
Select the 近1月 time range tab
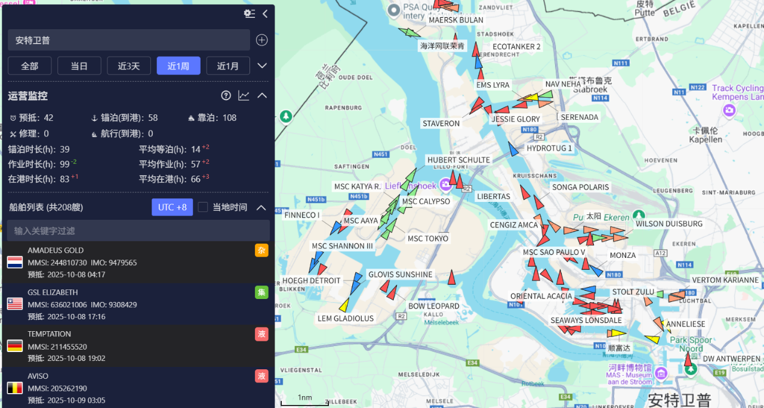coord(227,66)
